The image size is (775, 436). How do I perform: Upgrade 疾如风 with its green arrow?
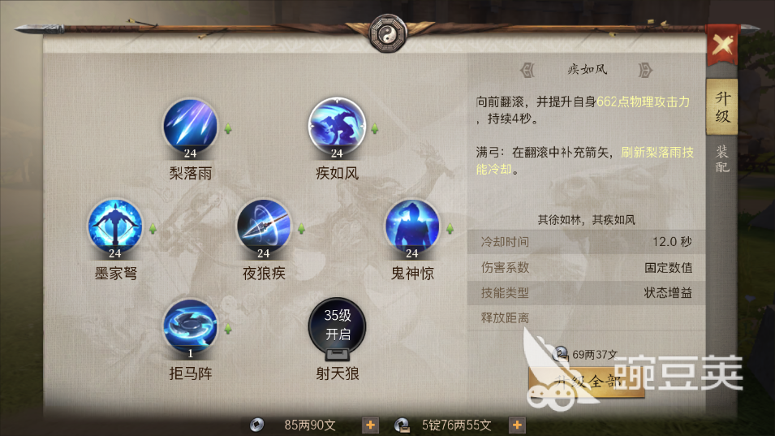point(375,129)
